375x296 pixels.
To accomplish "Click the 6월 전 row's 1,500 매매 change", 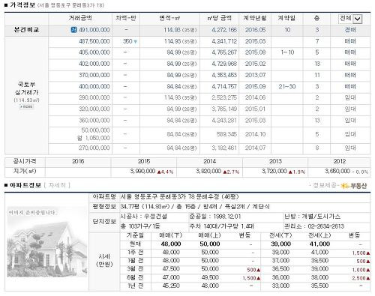I will (x=252, y=278).
